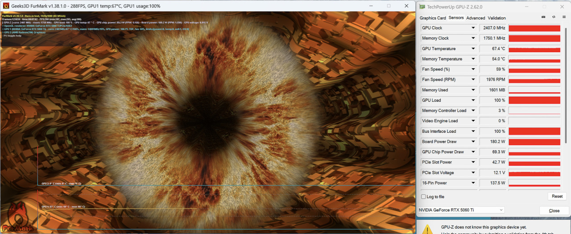The height and width of the screenshot is (234, 571).
Task: Click the GPU 1 temperature graph label in FurMark
Action: [63, 207]
